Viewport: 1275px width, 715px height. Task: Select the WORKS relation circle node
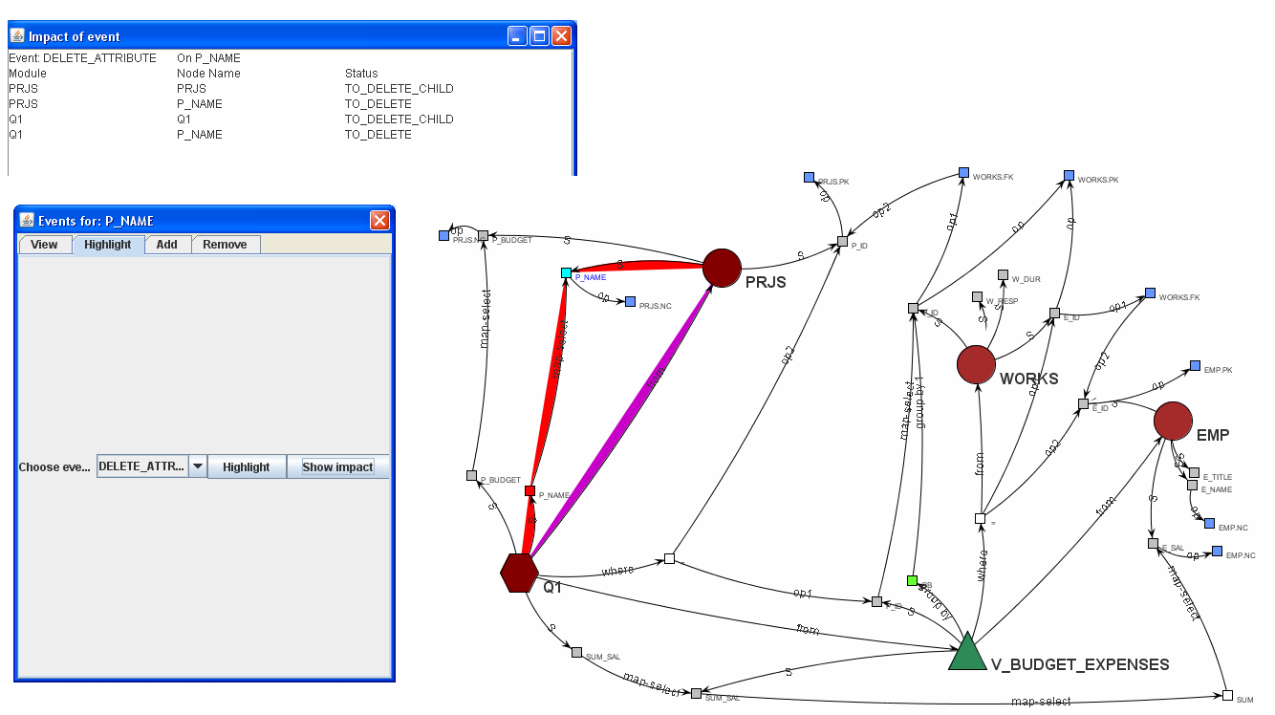click(976, 365)
